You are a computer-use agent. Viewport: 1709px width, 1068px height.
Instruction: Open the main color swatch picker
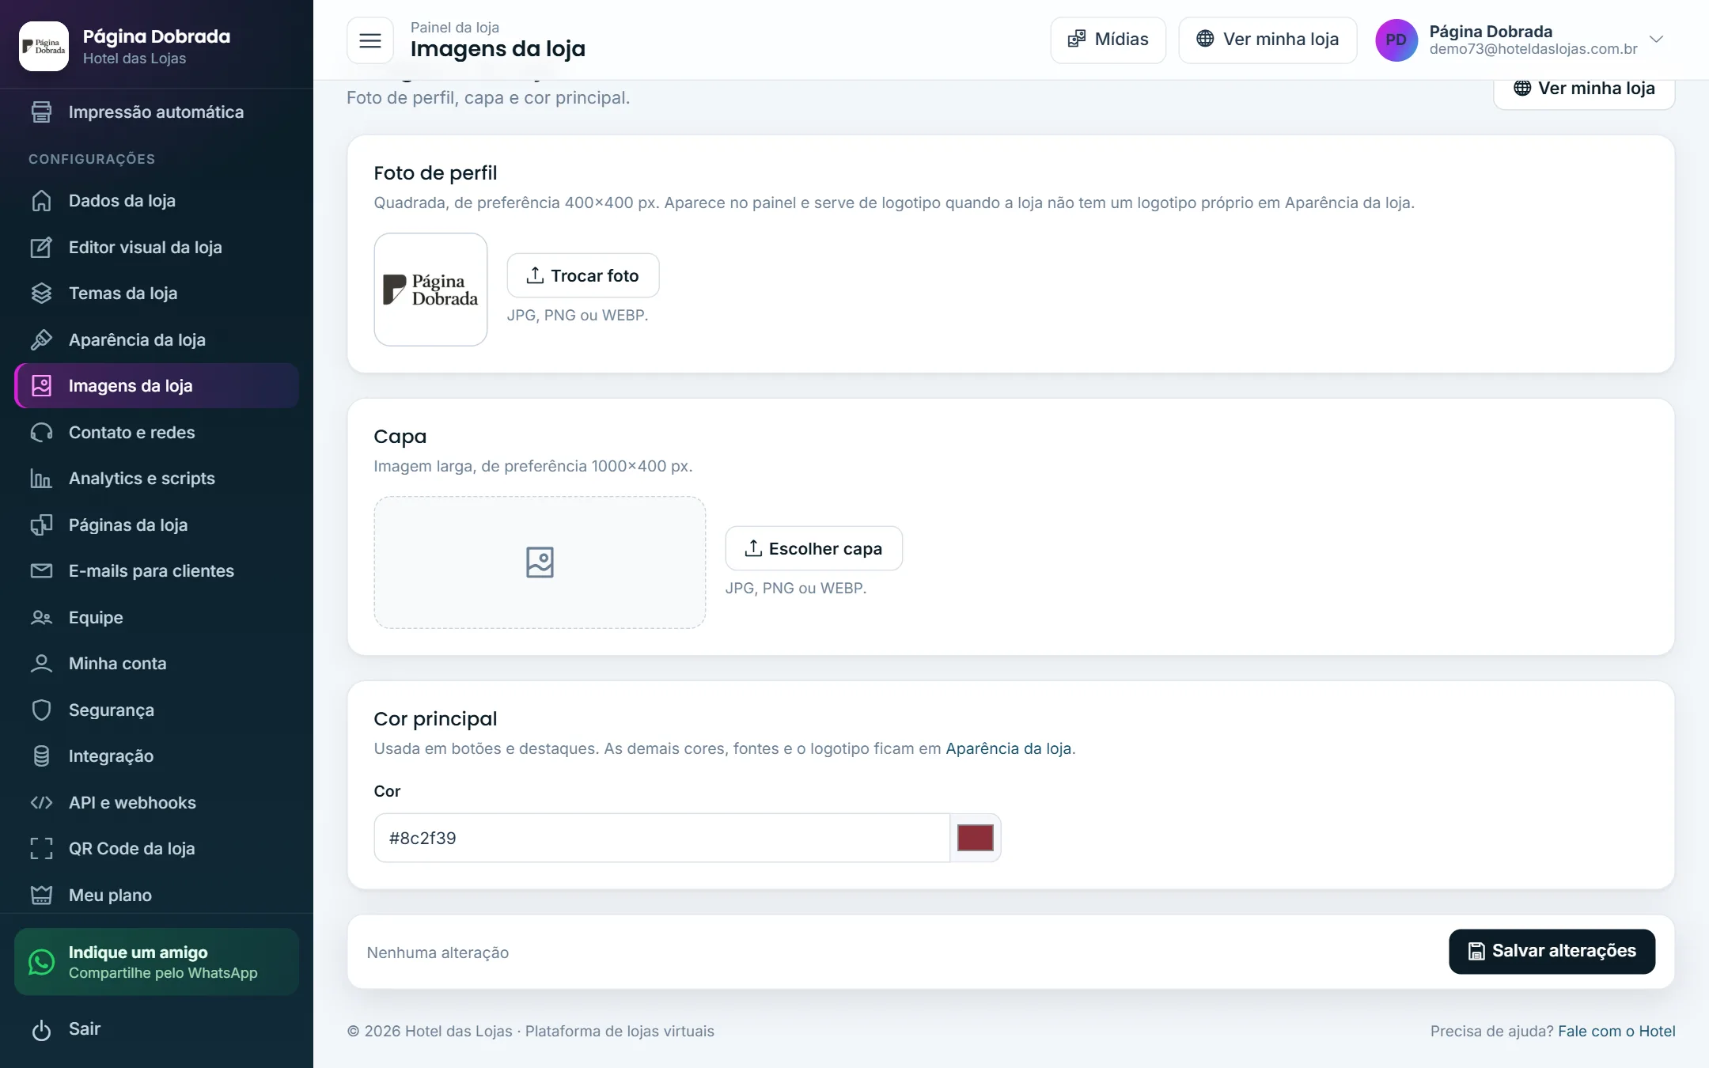(975, 838)
